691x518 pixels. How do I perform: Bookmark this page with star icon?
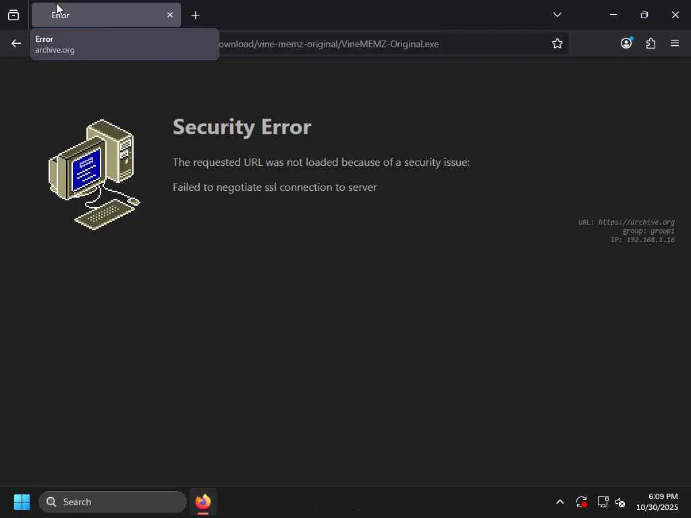coord(557,43)
